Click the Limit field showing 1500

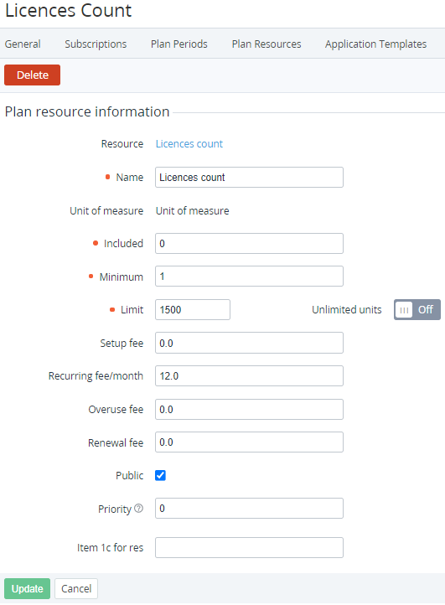point(193,310)
